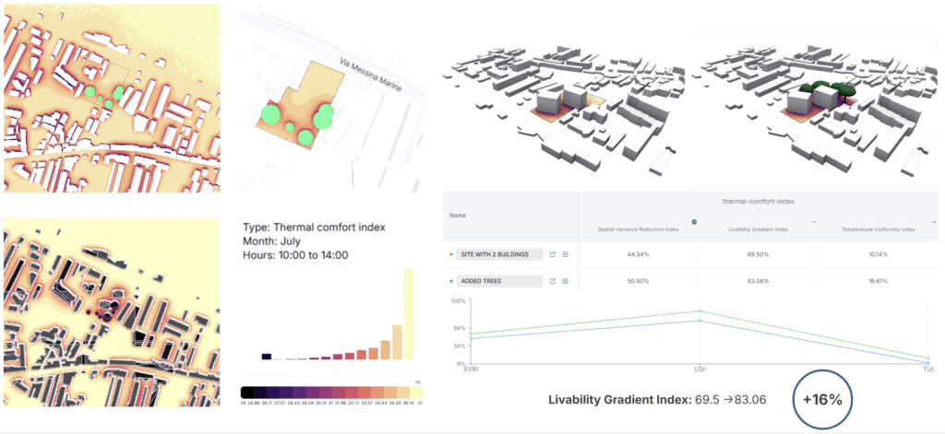The image size is (945, 434).
Task: Click the black 25°C end of the color legend
Action: (245, 392)
